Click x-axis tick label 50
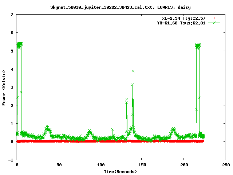233x175 pixels. [59, 165]
